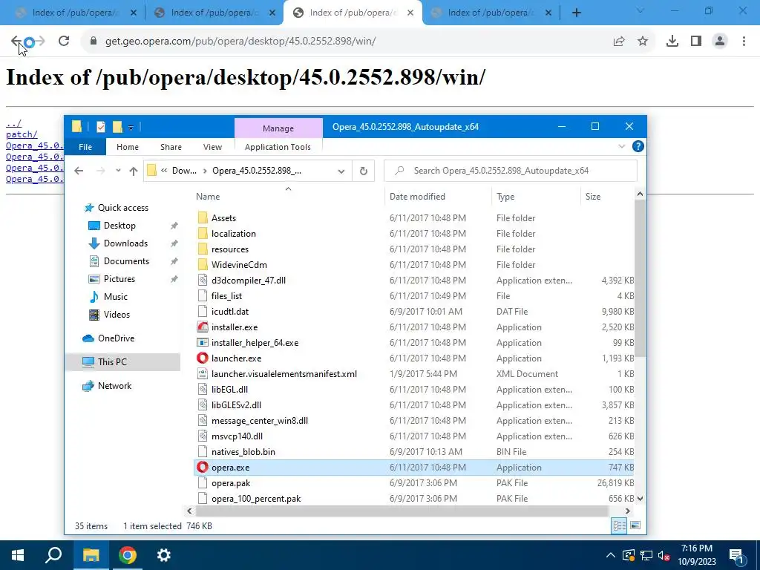This screenshot has width=760, height=570.
Task: Open Windows taskbar search
Action: click(53, 555)
